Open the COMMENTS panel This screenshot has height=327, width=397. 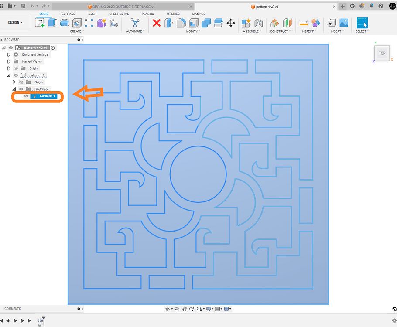click(13, 308)
